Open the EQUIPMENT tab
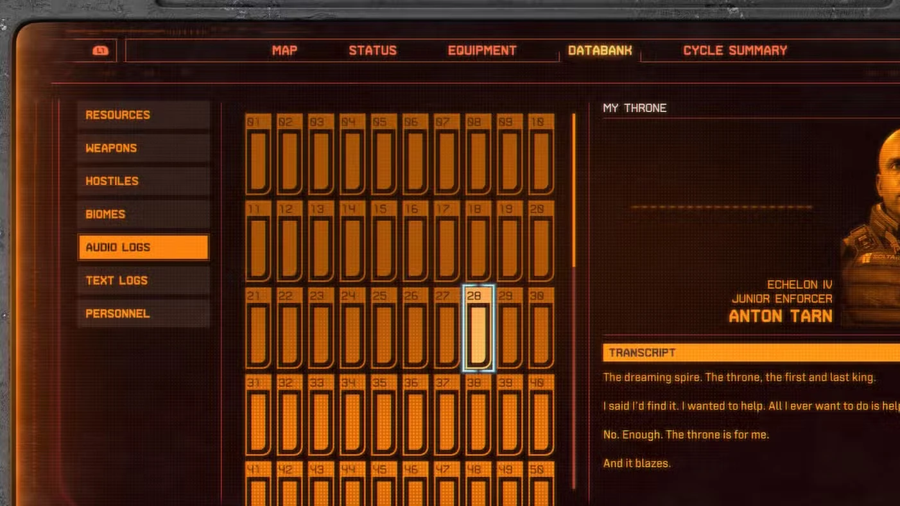This screenshot has height=506, width=900. tap(482, 51)
